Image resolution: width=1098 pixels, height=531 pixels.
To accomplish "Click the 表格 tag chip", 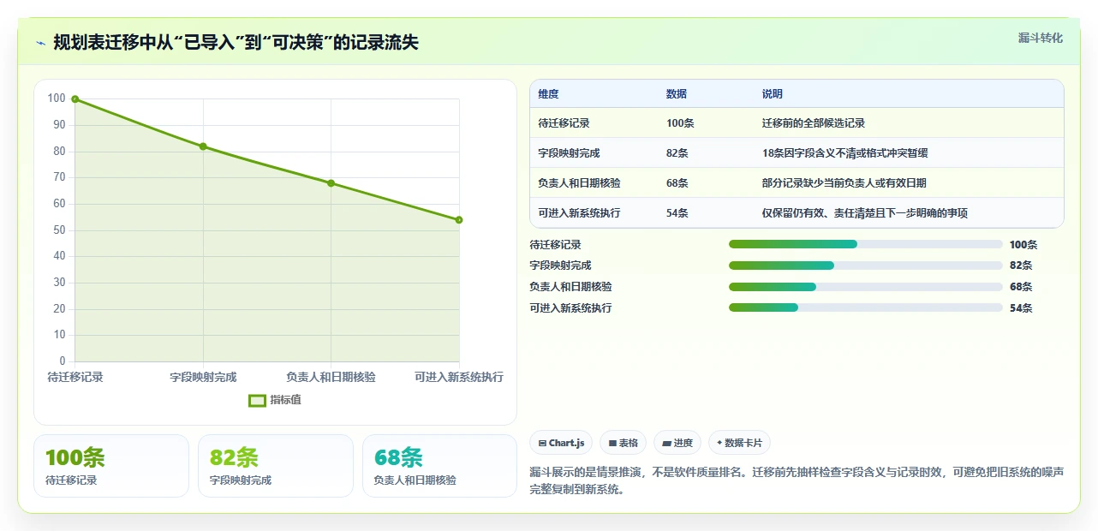I will tap(624, 443).
